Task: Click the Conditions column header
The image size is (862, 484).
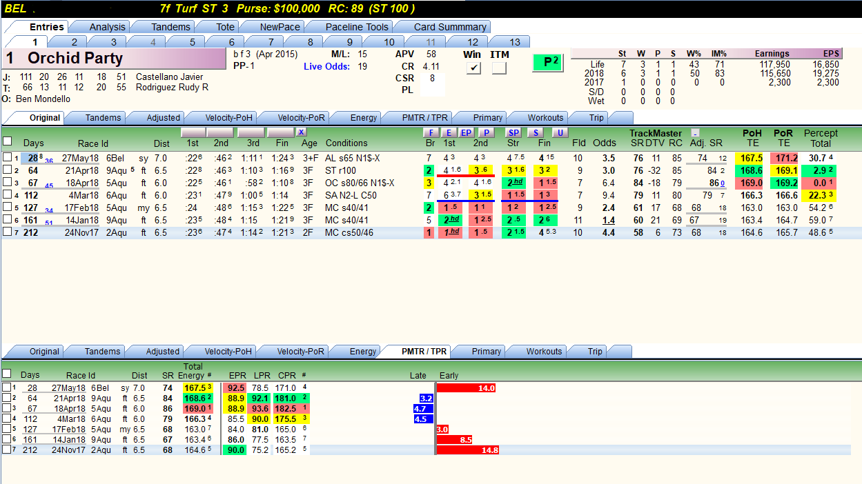Action: click(346, 143)
